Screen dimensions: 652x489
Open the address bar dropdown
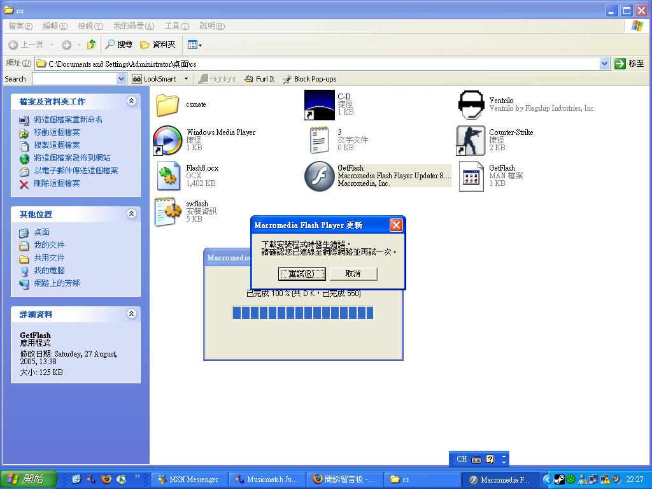(x=604, y=64)
